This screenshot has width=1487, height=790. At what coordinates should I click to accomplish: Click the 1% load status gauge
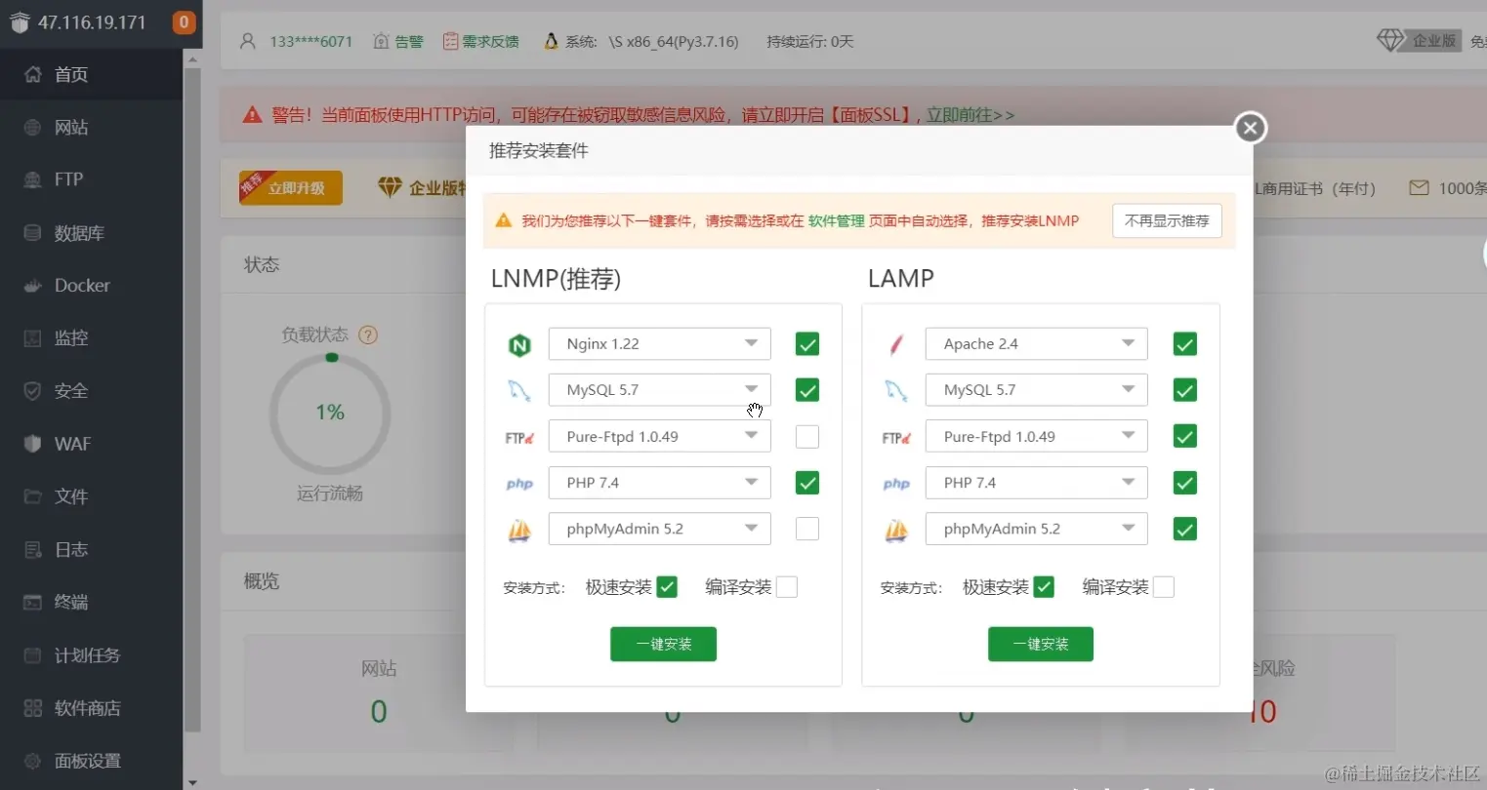[330, 413]
